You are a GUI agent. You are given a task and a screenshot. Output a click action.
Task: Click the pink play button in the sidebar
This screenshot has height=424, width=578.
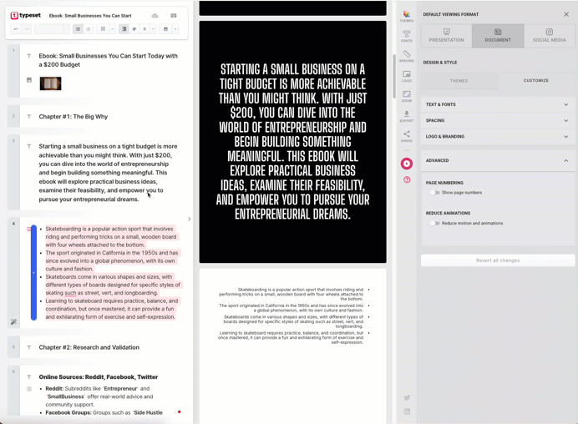(x=407, y=164)
